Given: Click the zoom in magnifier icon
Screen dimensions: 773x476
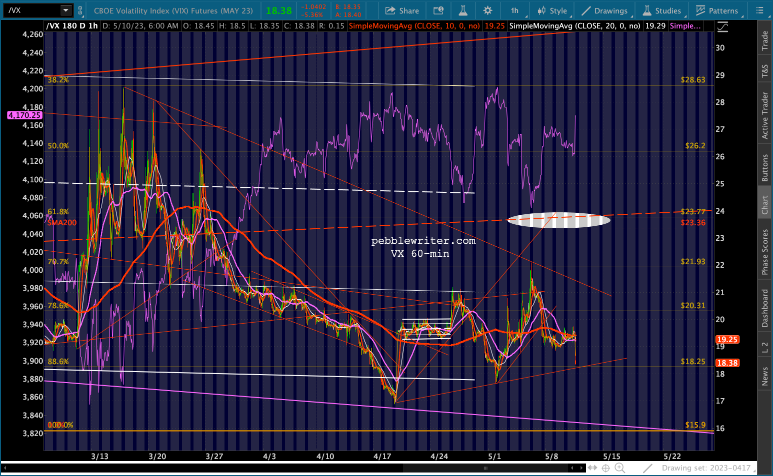Looking at the screenshot, I should point(619,468).
